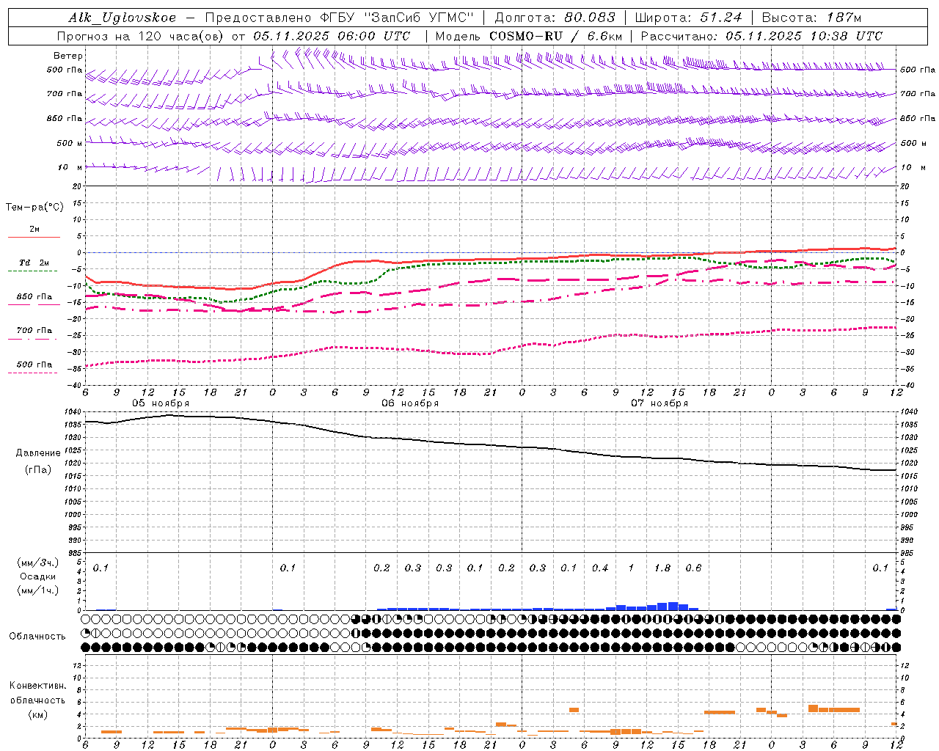Click the (мм/1ч.) precipitation unit label
This screenshot has width=939, height=751.
coord(37,590)
